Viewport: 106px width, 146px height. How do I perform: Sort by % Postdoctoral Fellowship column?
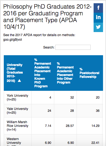coord(90,73)
